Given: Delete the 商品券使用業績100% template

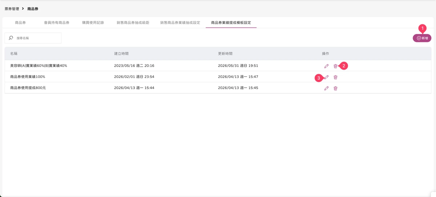Looking at the screenshot, I should (x=335, y=77).
